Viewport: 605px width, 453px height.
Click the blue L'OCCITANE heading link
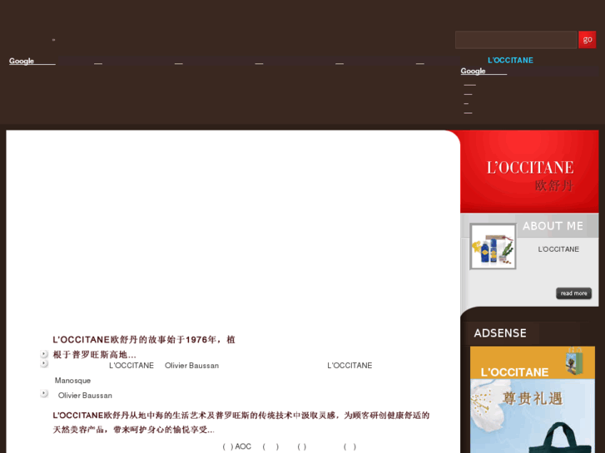pos(510,60)
